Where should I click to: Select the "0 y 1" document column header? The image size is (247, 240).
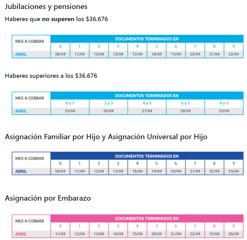click(x=70, y=104)
